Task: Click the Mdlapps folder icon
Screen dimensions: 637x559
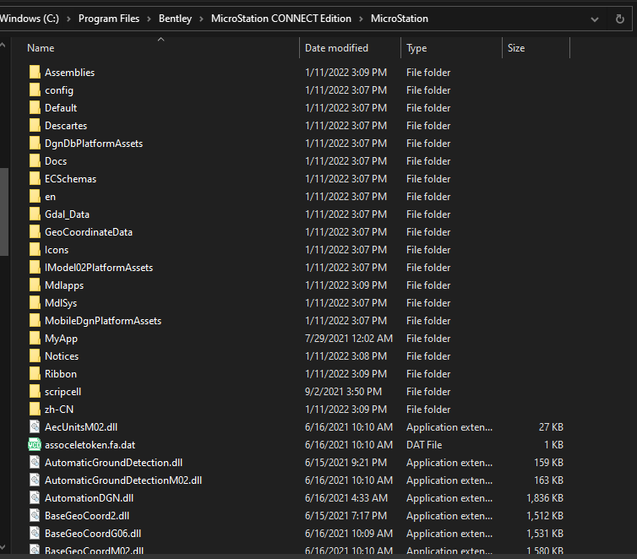Action: pos(35,285)
